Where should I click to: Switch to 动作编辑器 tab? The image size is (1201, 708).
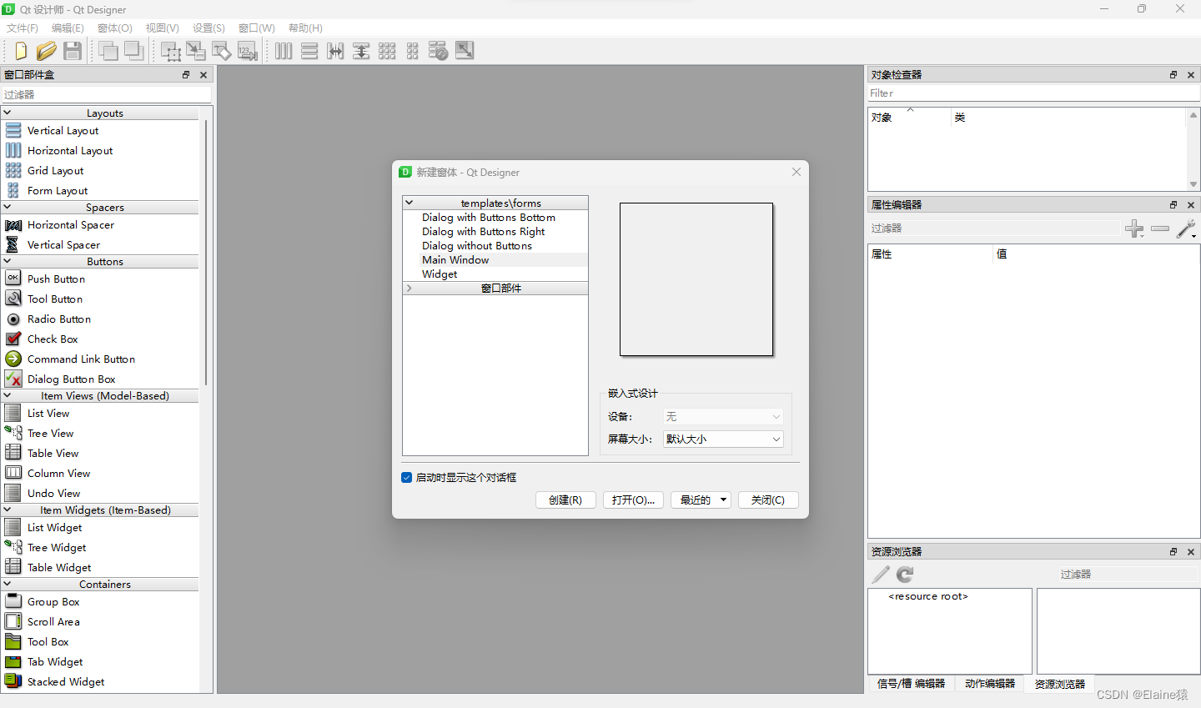coord(990,683)
